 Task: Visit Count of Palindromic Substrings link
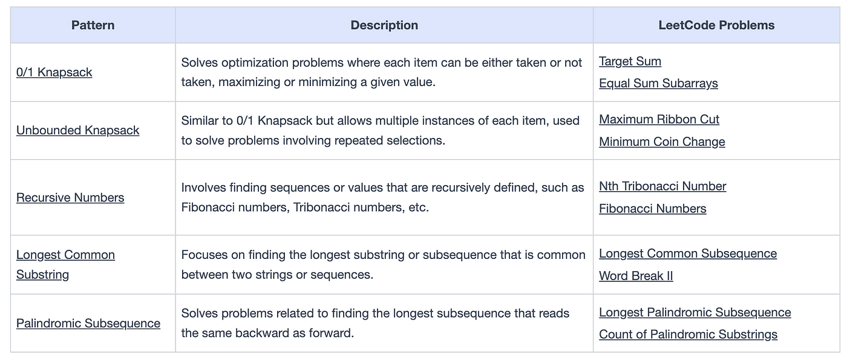688,335
